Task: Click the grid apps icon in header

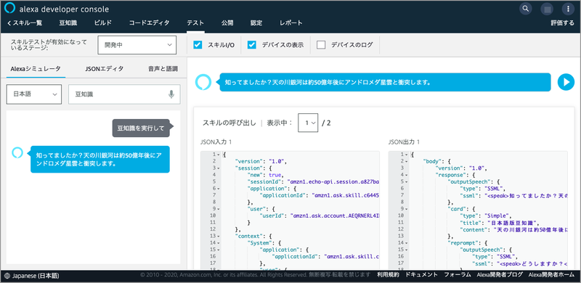Action: [547, 9]
